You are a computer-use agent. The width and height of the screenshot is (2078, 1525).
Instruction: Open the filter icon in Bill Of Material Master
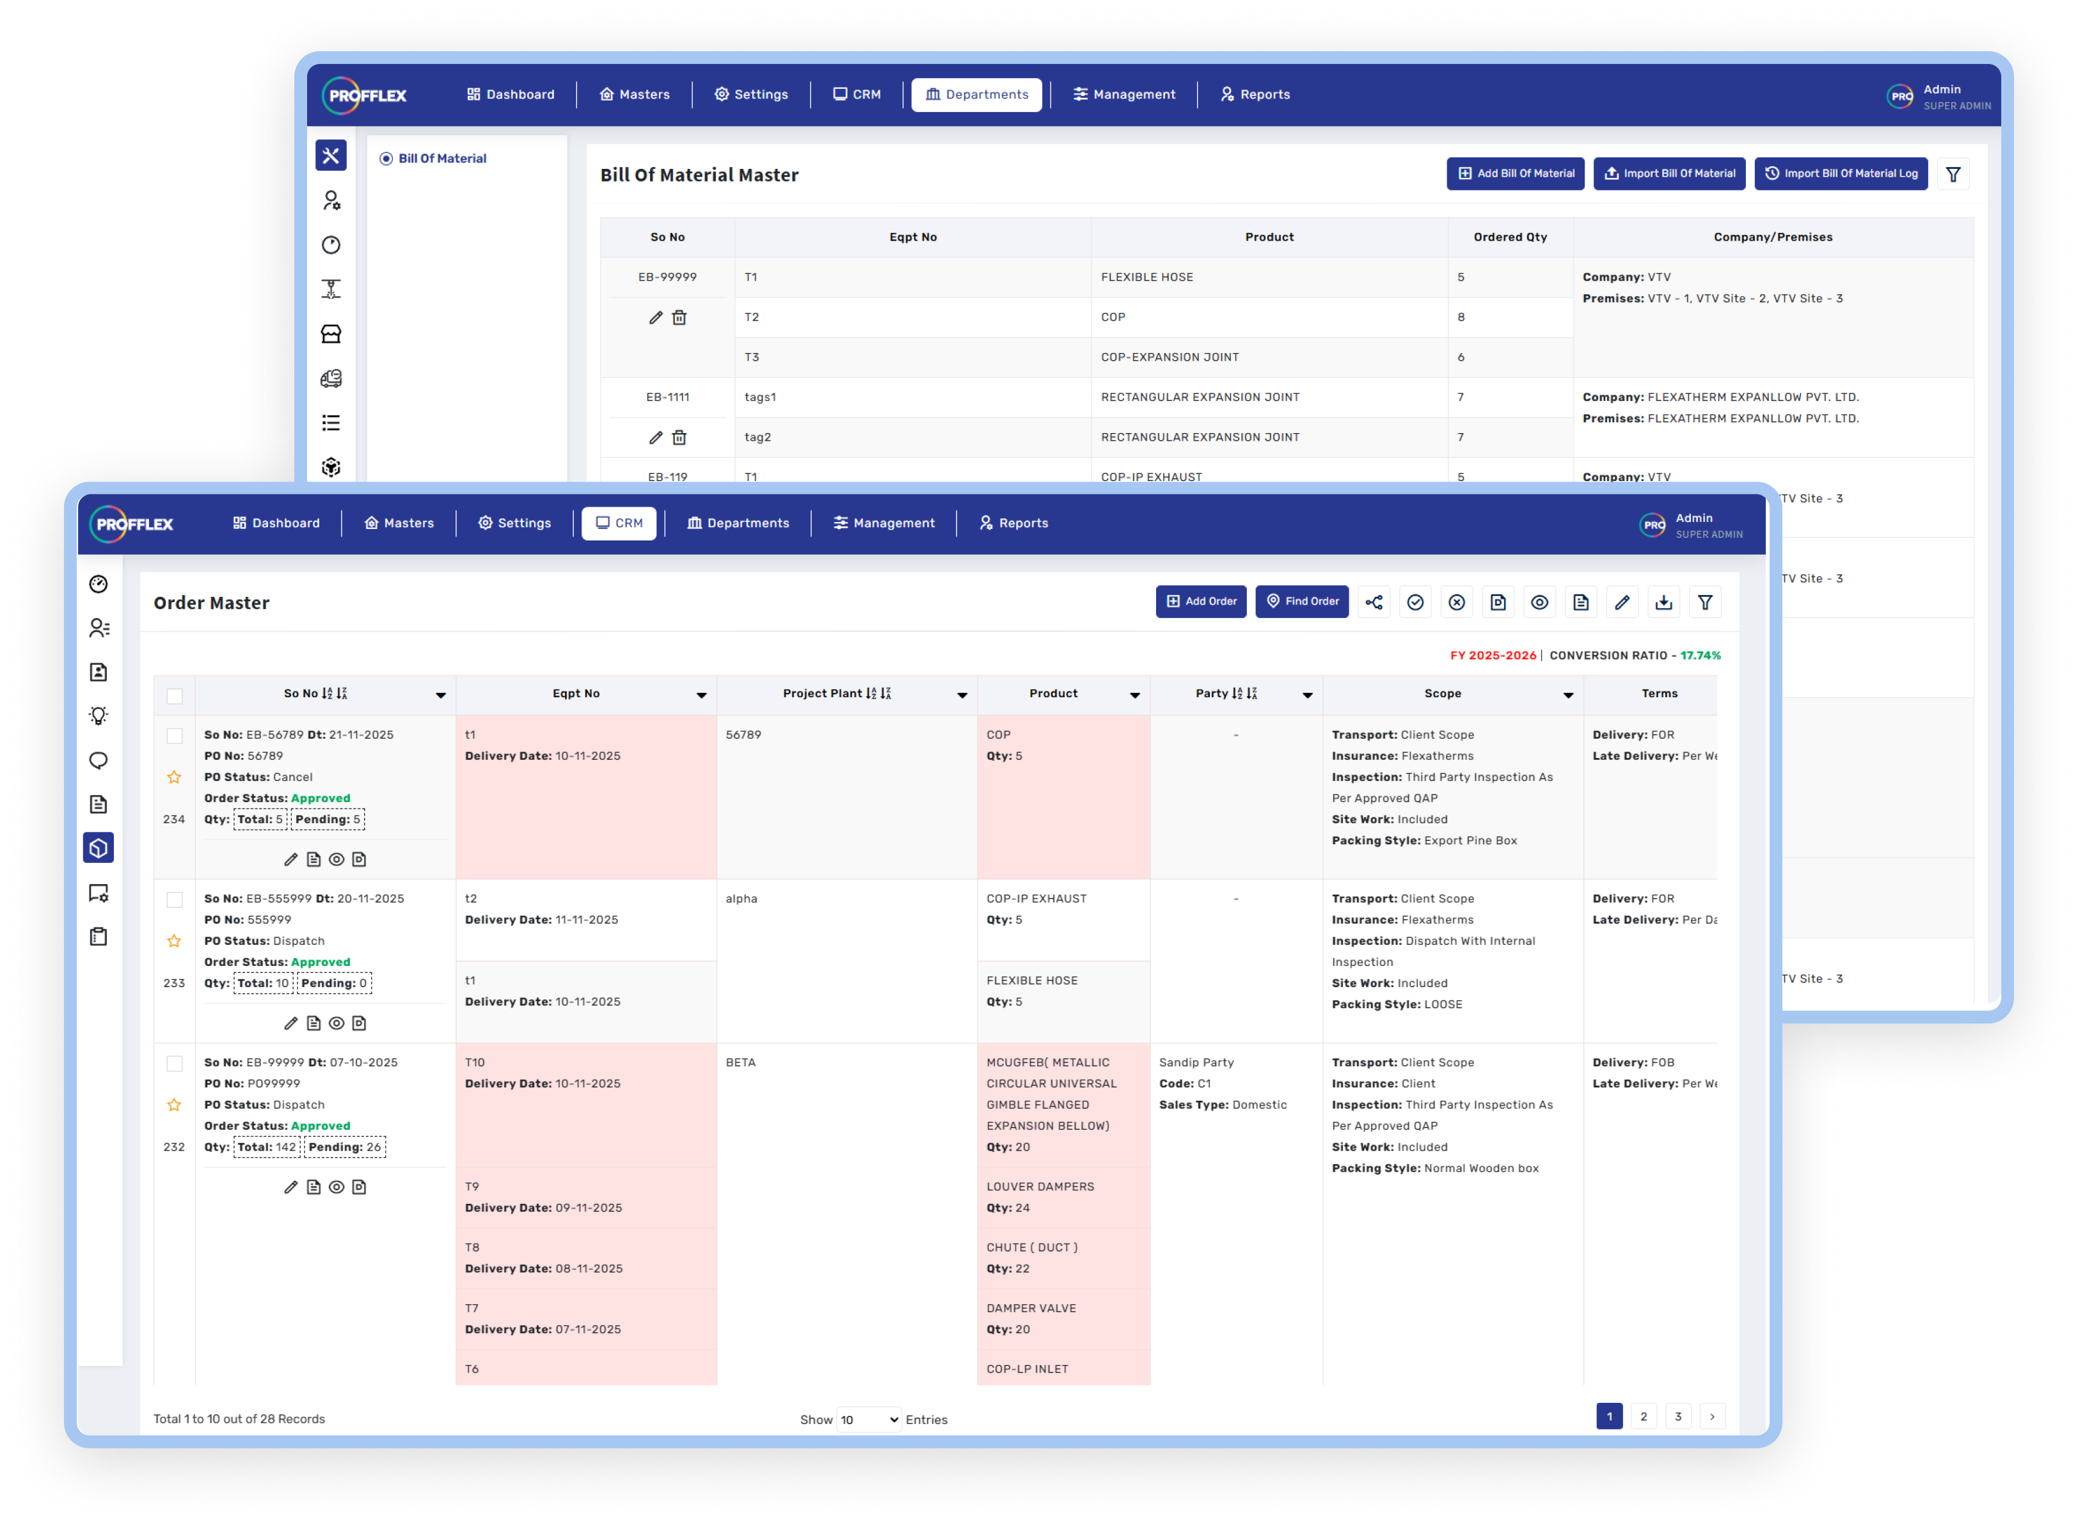pos(1953,175)
